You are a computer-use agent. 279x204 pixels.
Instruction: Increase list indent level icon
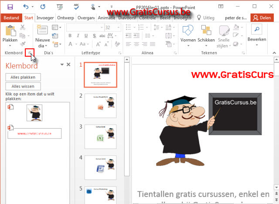coord(136,36)
